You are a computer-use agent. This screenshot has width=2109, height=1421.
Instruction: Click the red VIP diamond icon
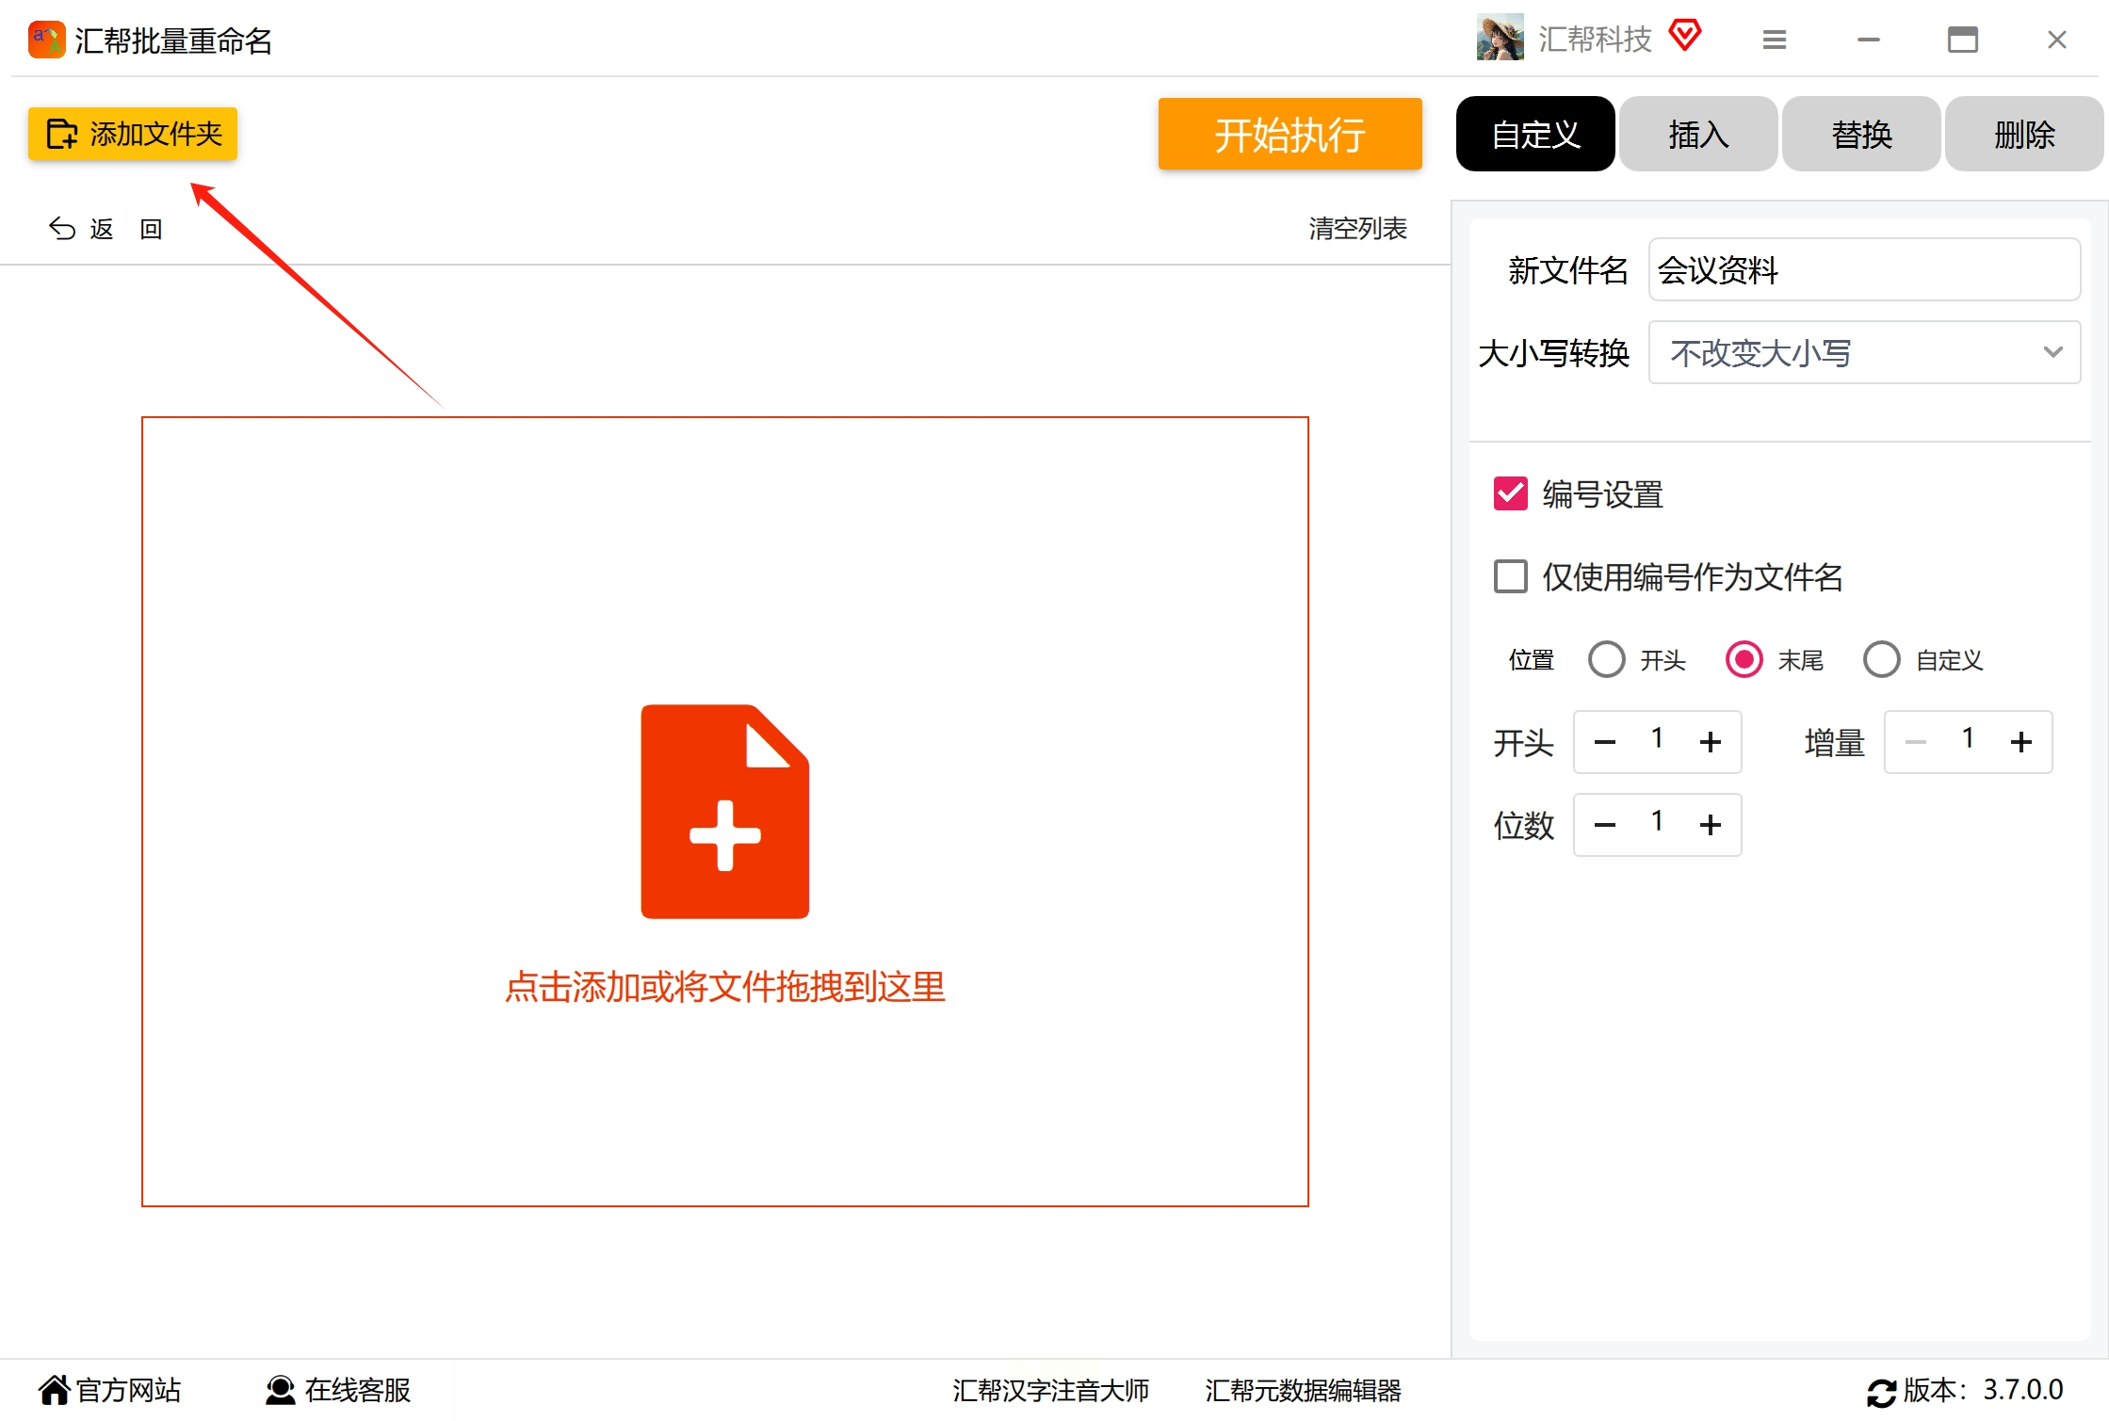[1684, 36]
